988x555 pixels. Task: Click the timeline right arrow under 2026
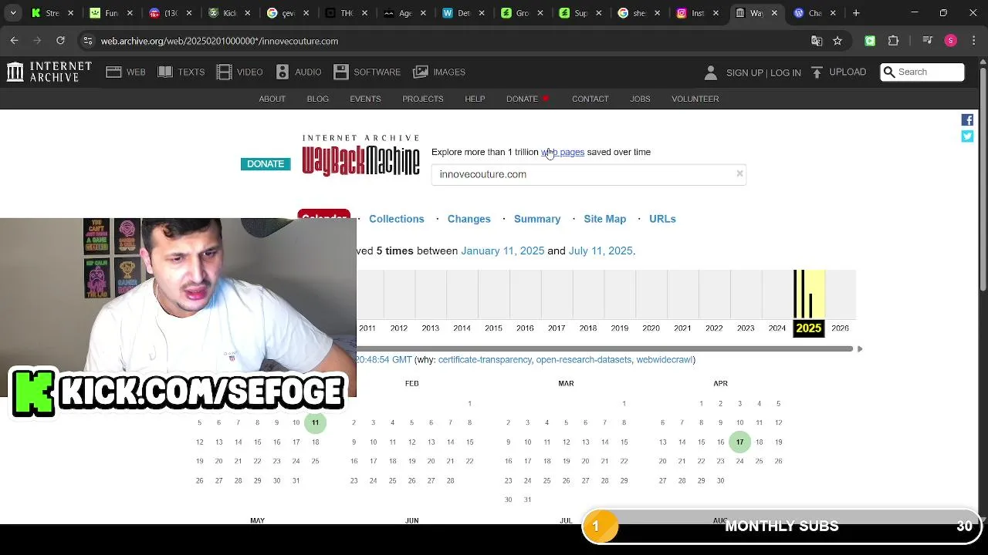[860, 349]
